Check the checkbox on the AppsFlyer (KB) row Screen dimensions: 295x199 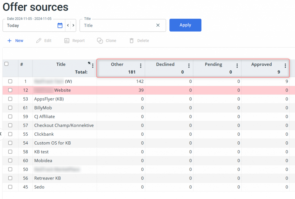(10, 99)
